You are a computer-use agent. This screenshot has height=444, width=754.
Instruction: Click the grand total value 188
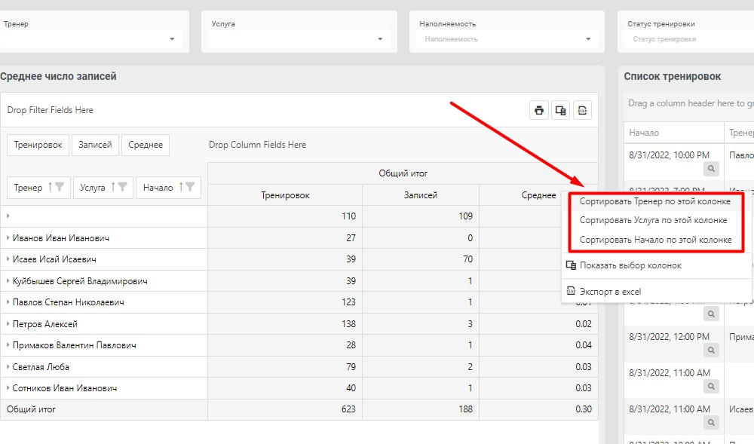465,409
